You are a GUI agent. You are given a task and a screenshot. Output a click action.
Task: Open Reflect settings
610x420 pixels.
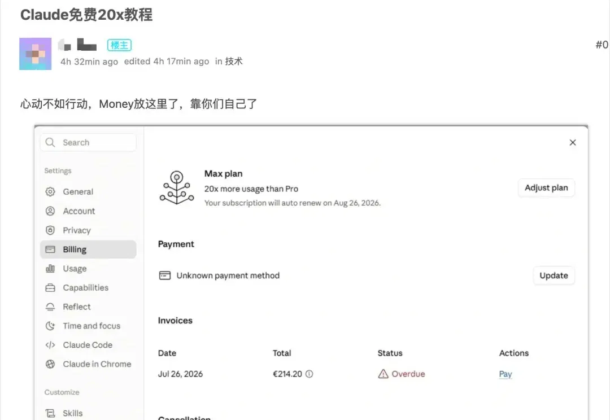point(88,307)
